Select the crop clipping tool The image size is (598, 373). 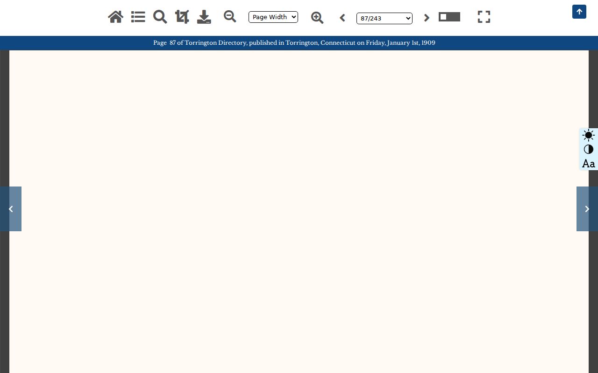(182, 17)
